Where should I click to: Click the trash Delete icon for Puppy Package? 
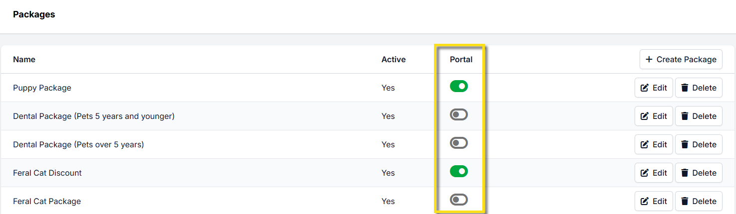pyautogui.click(x=685, y=88)
